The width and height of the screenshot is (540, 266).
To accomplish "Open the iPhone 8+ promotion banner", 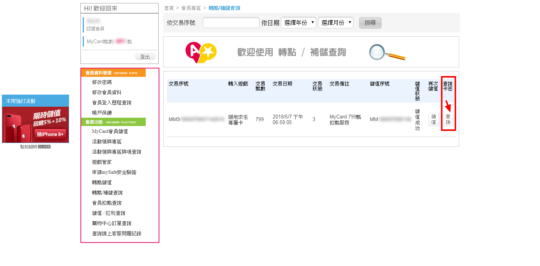I will [36, 125].
